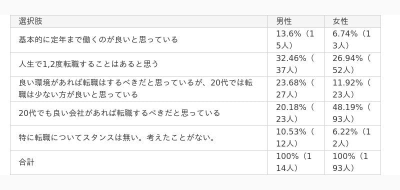Screen dimensions: 400x190
Task: Click the male 10.53% (12人) cell
Action: tap(296, 137)
